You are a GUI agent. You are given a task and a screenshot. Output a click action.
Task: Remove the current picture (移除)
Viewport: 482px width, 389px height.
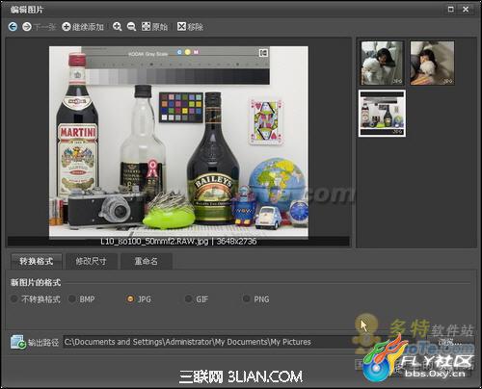[190, 27]
